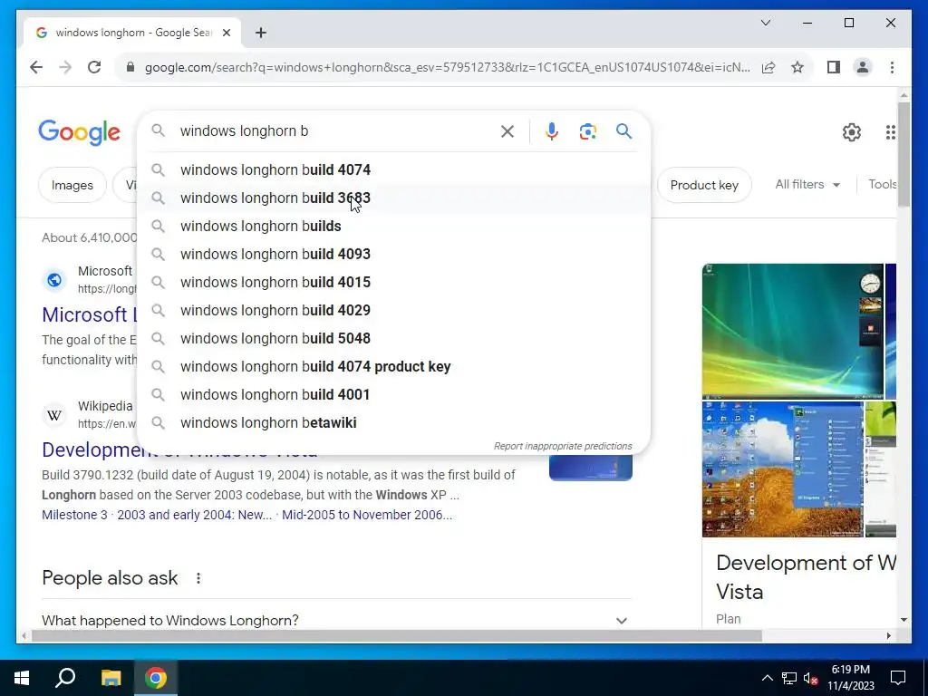Search by image with Google Lens icon
928x696 pixels.
(x=587, y=131)
